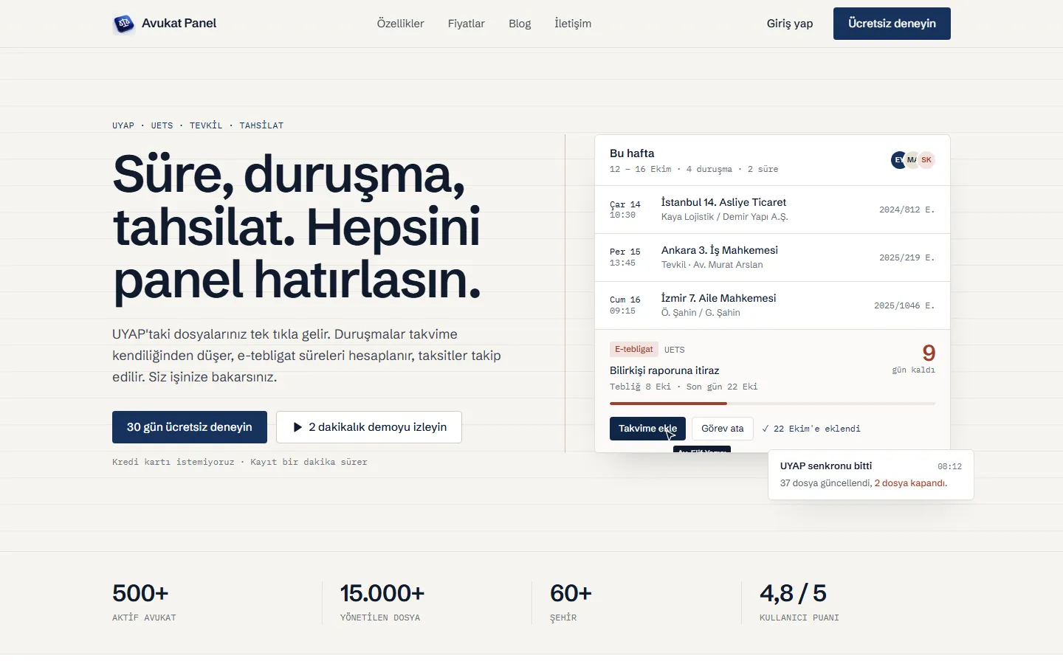Click the 'Bu hafta' card heading

click(x=632, y=153)
